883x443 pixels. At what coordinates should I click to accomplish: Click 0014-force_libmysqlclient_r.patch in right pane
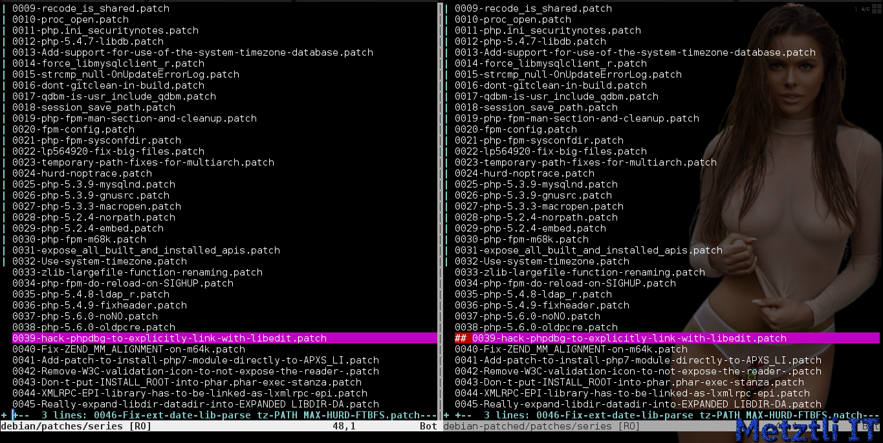(x=551, y=63)
